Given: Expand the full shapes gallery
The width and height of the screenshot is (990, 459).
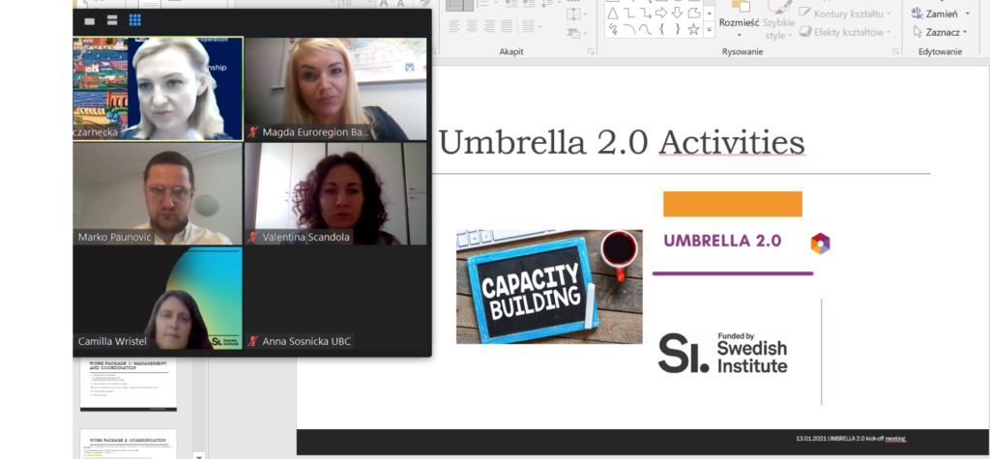Looking at the screenshot, I should point(710,30).
